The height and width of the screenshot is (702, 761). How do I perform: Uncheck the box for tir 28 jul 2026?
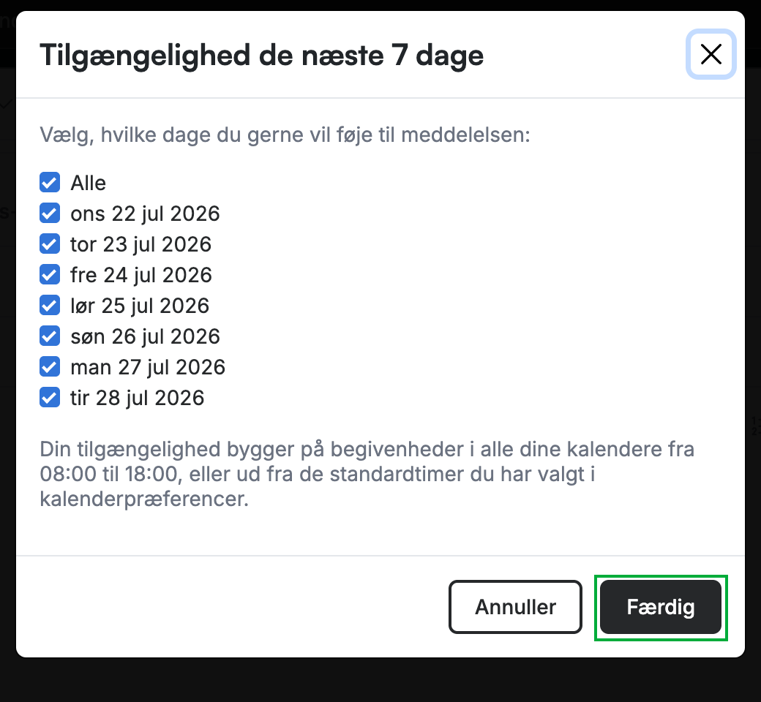pos(50,397)
